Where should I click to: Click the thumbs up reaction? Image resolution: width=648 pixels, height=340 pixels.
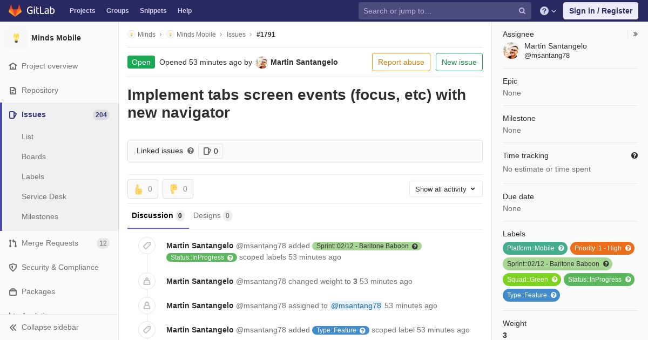[143, 189]
